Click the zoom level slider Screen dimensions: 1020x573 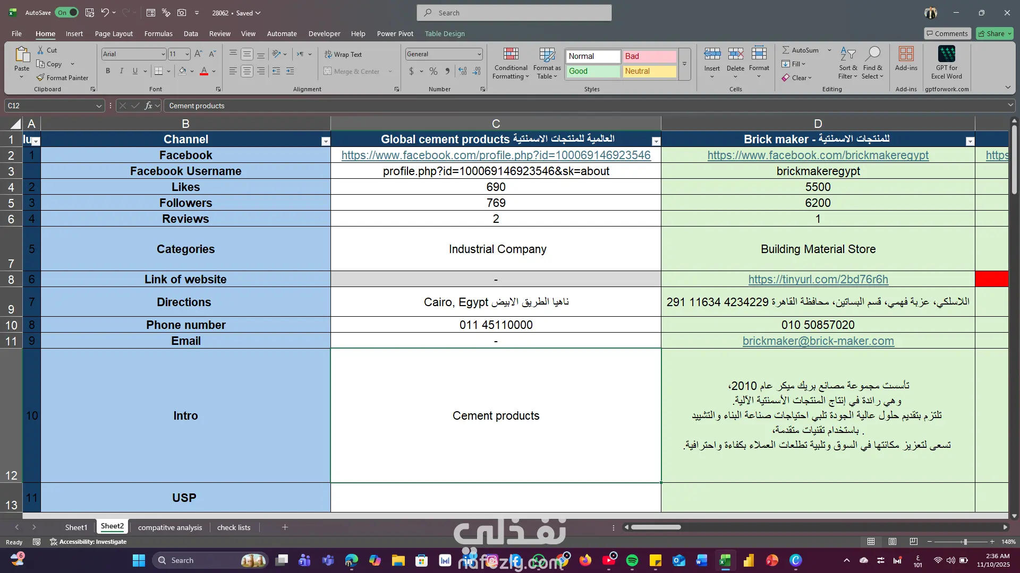[965, 542]
